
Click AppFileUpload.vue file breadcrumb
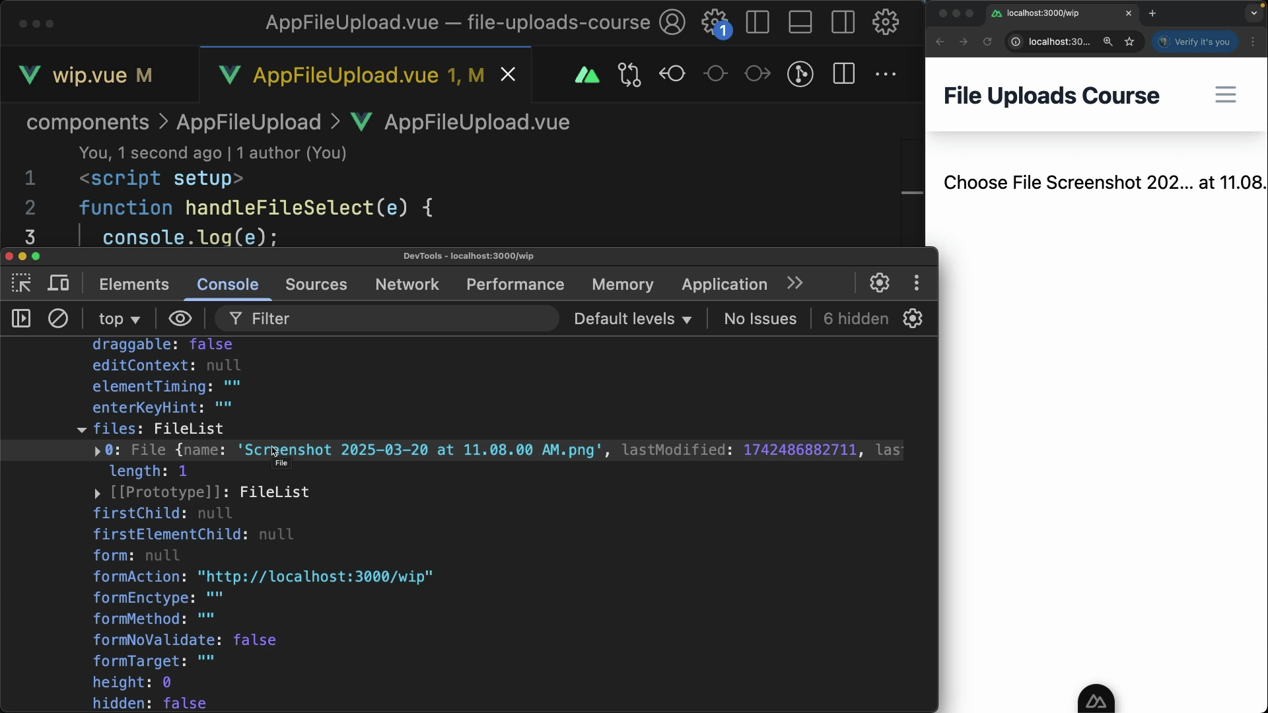pos(476,122)
